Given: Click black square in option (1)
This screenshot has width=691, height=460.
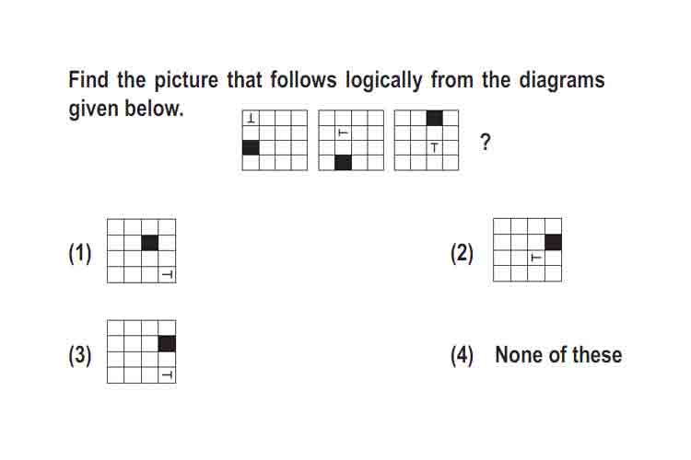Looking at the screenshot, I should 150,243.
